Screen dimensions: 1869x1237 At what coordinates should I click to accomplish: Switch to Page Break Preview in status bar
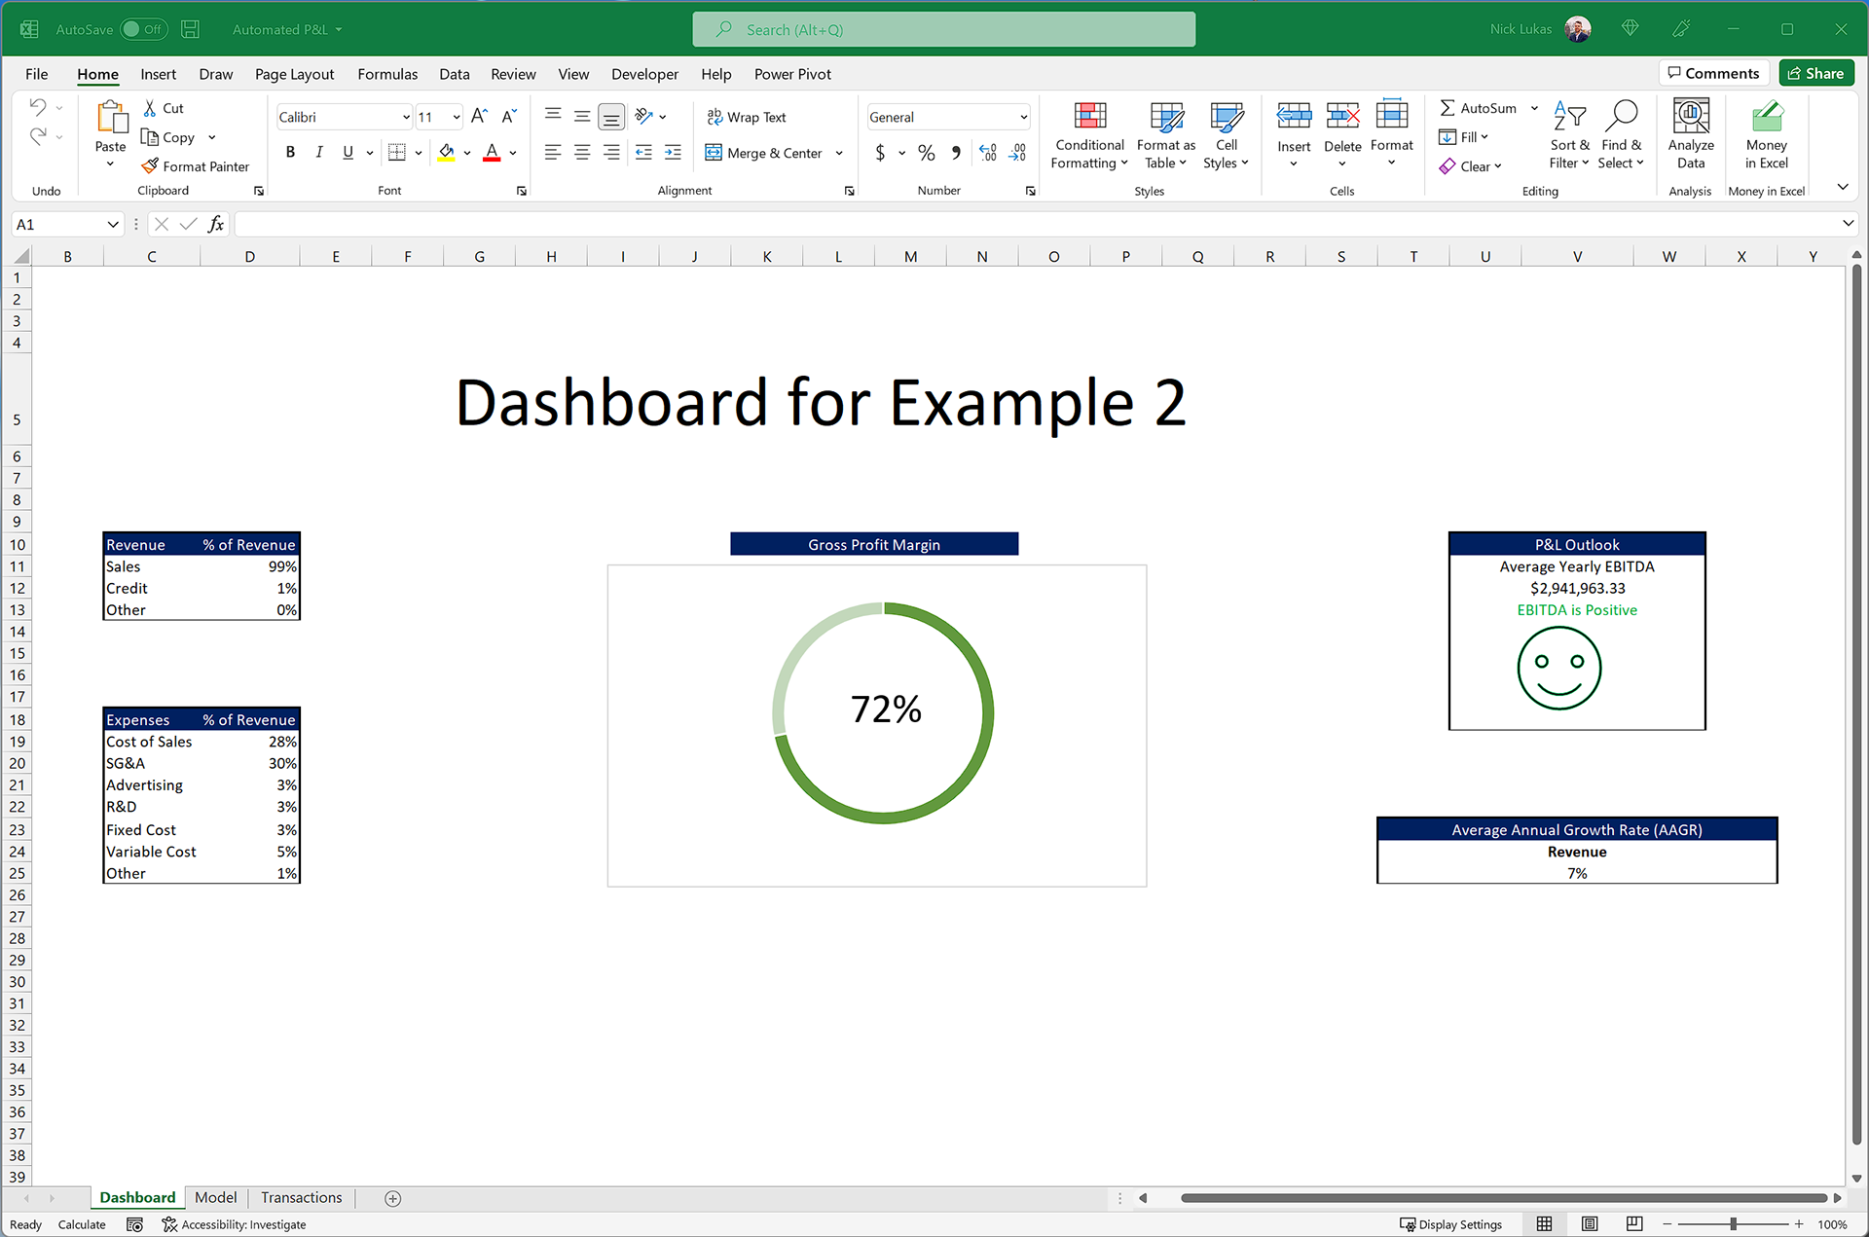coord(1634,1224)
